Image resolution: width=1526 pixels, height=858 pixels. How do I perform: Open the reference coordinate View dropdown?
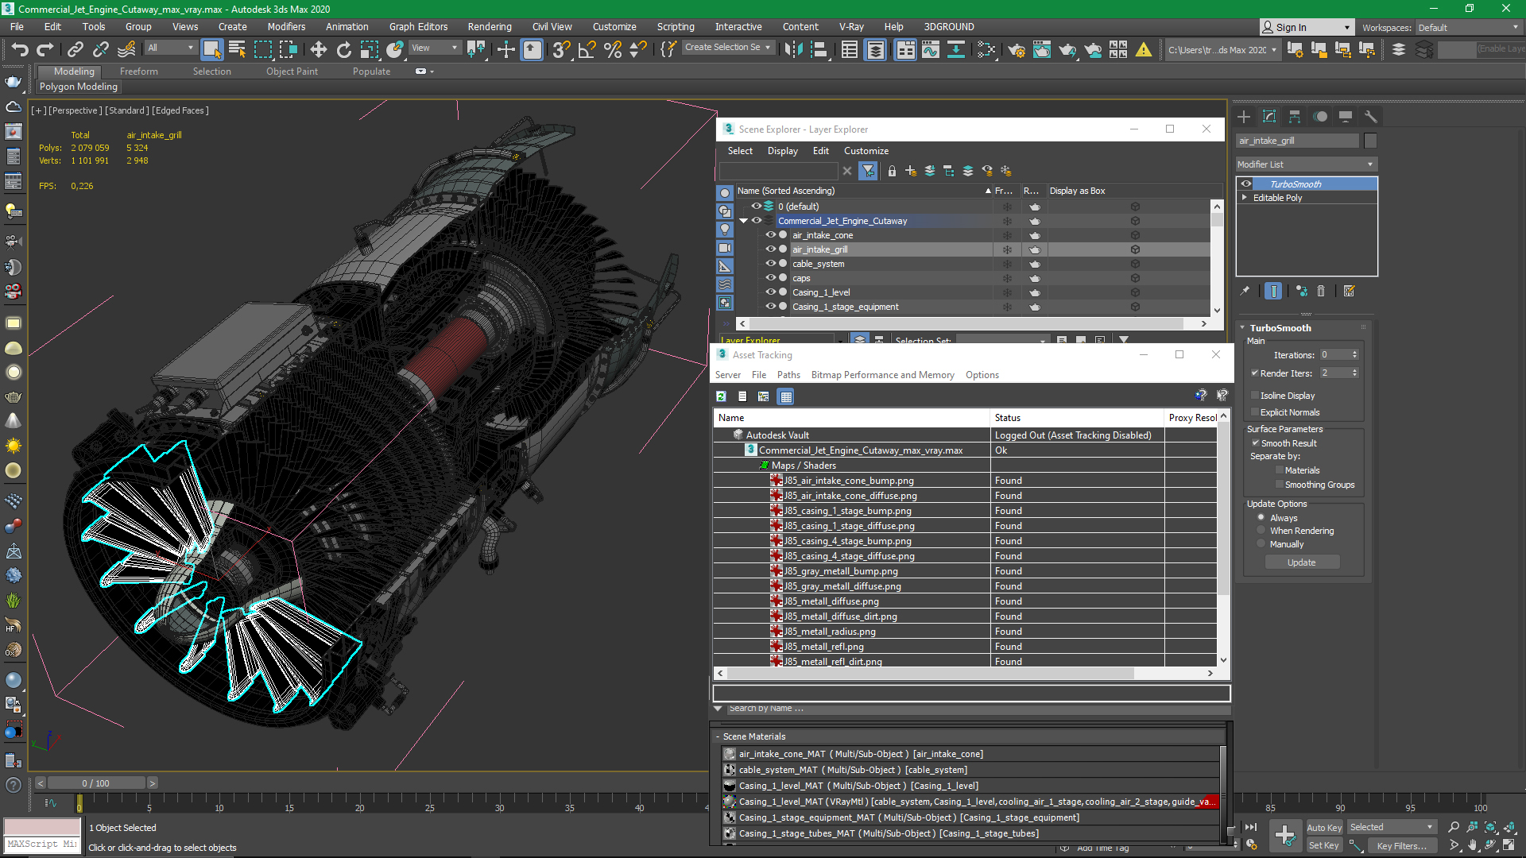(434, 48)
